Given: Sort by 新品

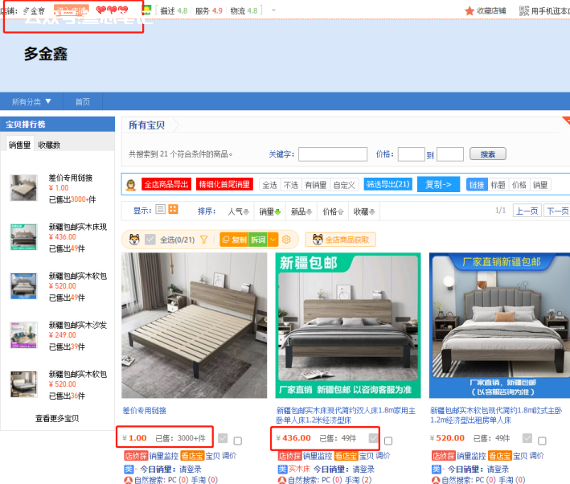Looking at the screenshot, I should click(301, 211).
